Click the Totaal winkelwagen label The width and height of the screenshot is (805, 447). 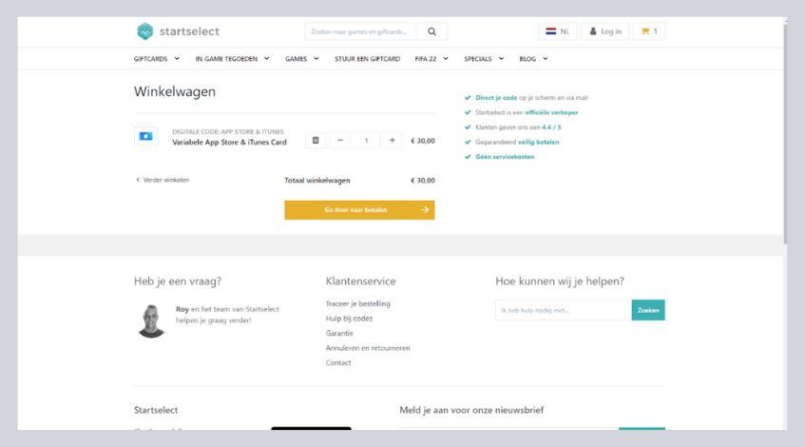click(x=317, y=181)
